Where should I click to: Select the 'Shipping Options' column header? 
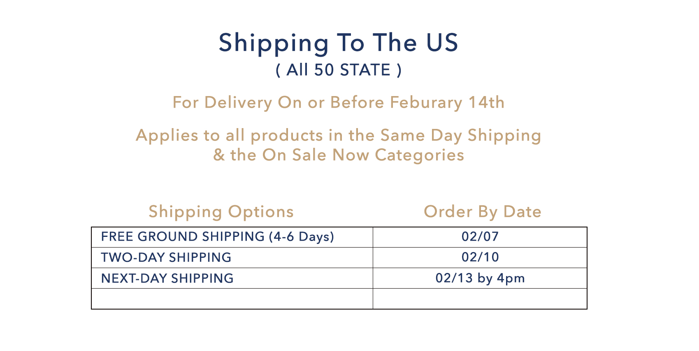tap(221, 212)
